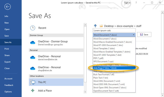Collapse the file type dropdown arrow
This screenshot has width=164, height=97.
pos(134,35)
